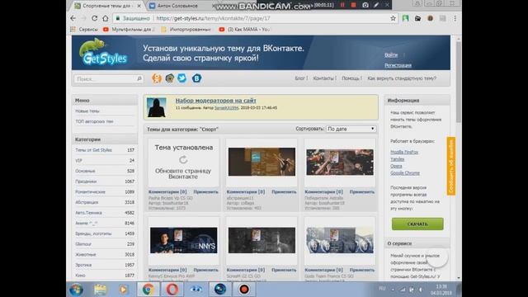Open the sort dropdown 'По дате'
The width and height of the screenshot is (528, 297).
click(351, 129)
